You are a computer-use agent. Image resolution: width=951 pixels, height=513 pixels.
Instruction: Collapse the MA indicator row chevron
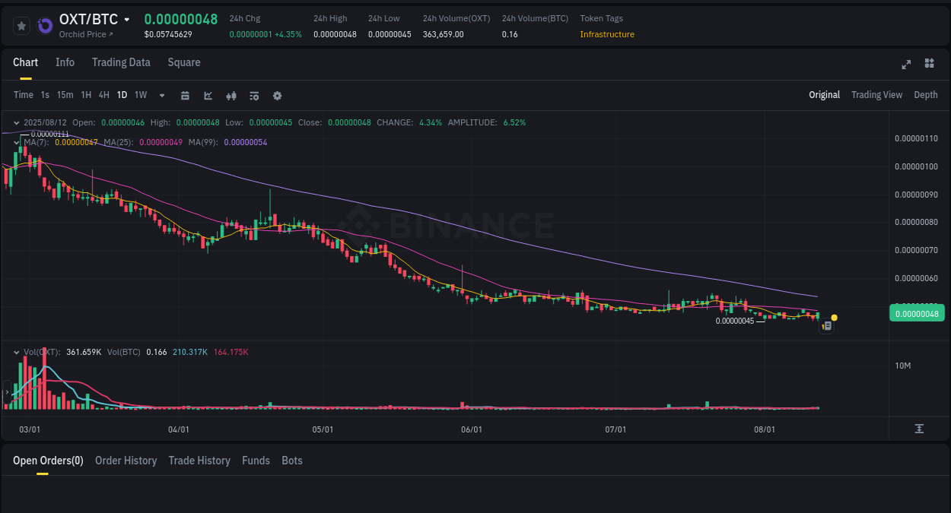pyautogui.click(x=16, y=142)
